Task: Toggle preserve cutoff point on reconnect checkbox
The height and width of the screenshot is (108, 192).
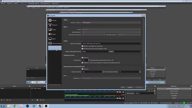Action: (x=82, y=63)
